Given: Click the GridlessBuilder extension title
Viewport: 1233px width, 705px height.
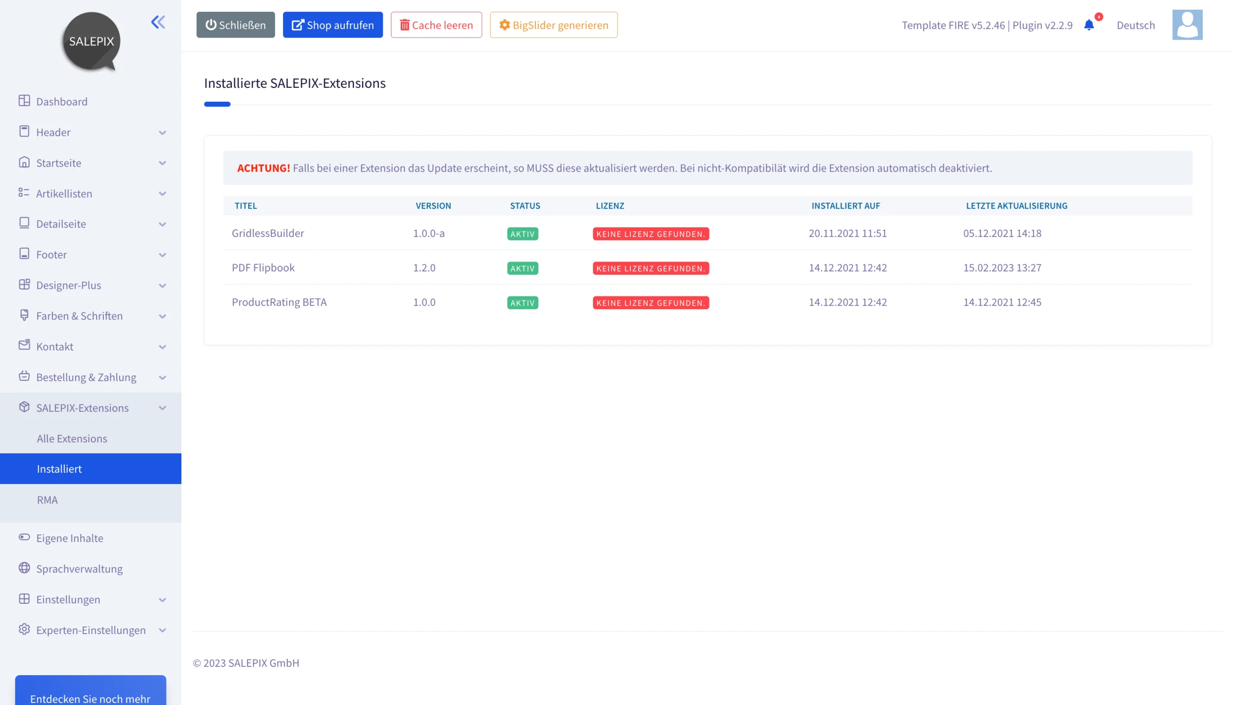Looking at the screenshot, I should click(x=268, y=233).
